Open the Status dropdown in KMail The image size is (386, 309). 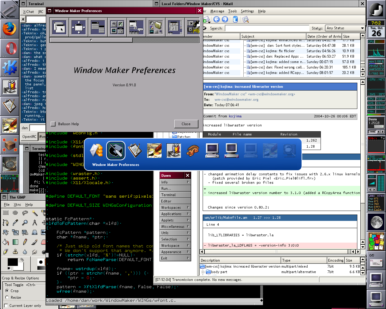pos(345,28)
